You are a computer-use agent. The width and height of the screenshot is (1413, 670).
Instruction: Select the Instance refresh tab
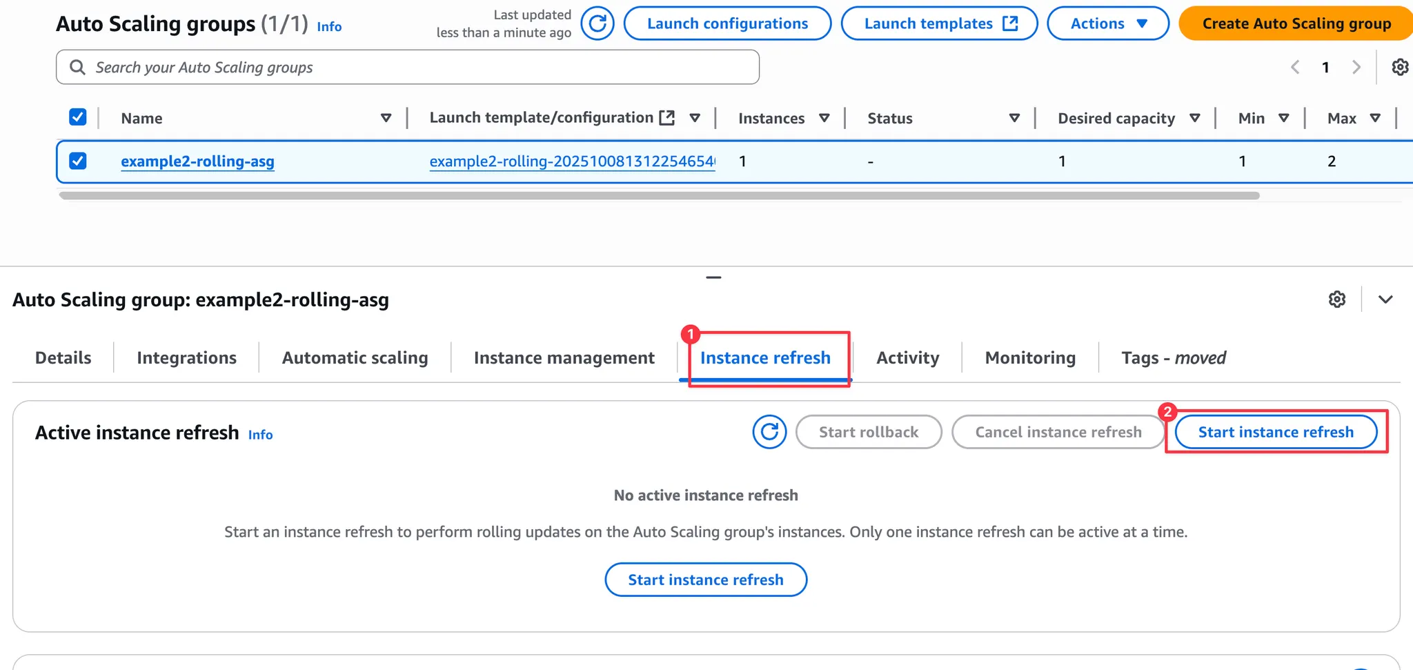tap(765, 357)
